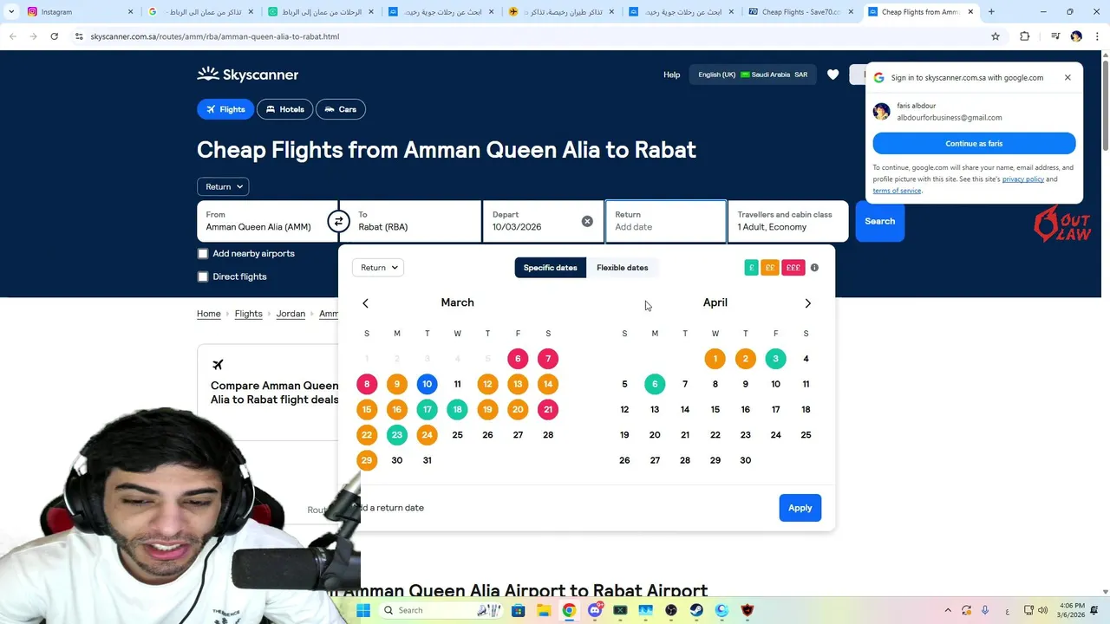Open the tab search dropdown arrow
This screenshot has width=1110, height=624.
[11, 12]
